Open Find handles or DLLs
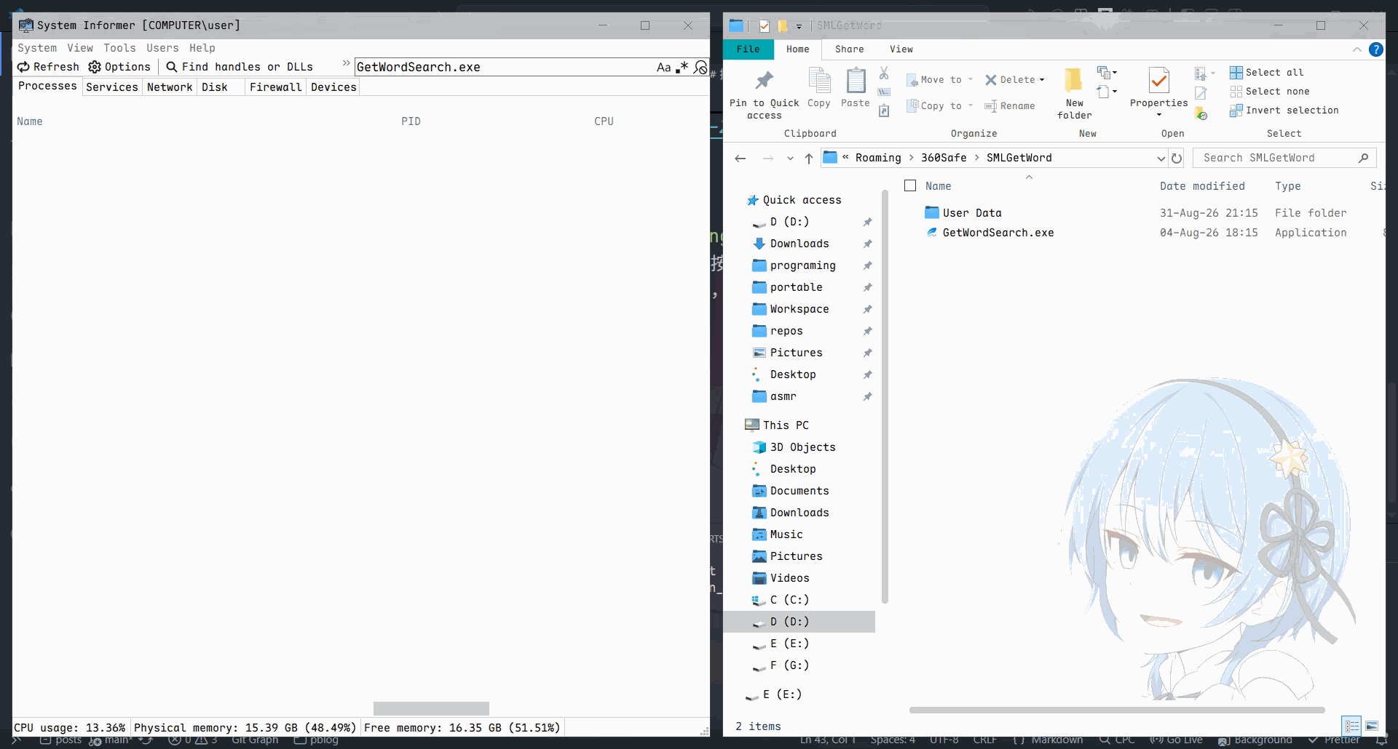Image resolution: width=1398 pixels, height=749 pixels. [240, 67]
